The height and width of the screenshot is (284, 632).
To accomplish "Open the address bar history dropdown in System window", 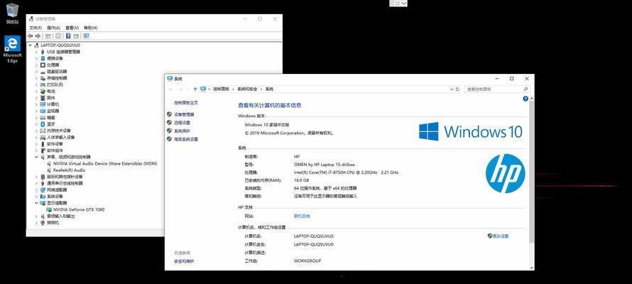I will pyautogui.click(x=452, y=89).
